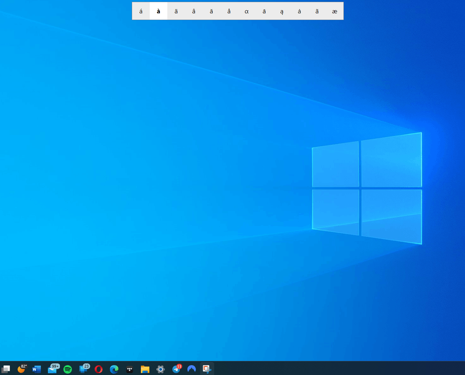Open the weather widget showing 82°
Image resolution: width=465 pixels, height=375 pixels.
(x=21, y=369)
